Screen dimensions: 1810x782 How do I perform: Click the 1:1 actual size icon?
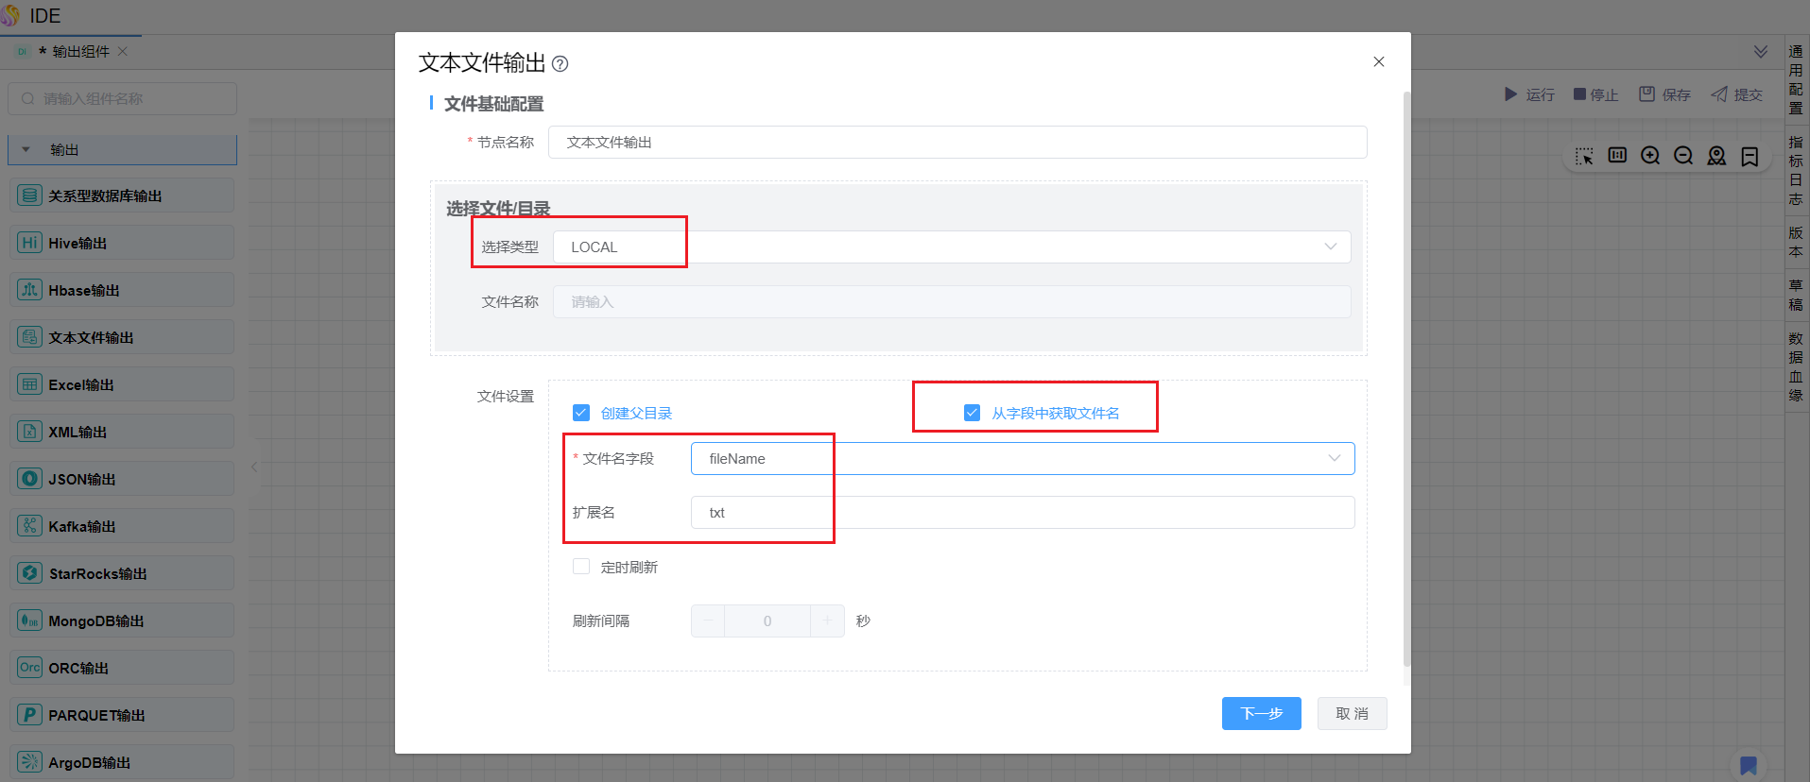coord(1617,156)
